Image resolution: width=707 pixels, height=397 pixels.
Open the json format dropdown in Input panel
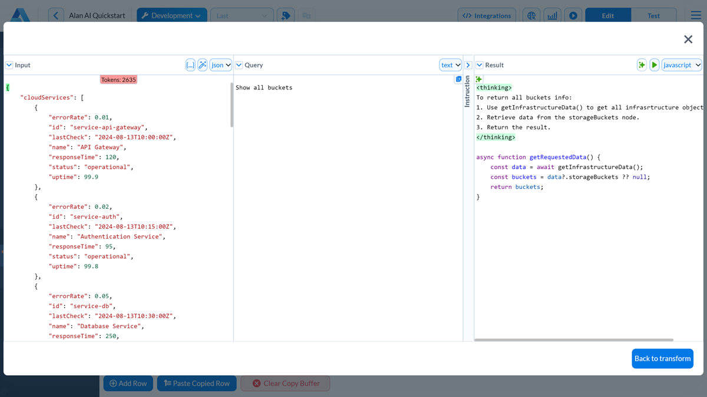(x=220, y=65)
